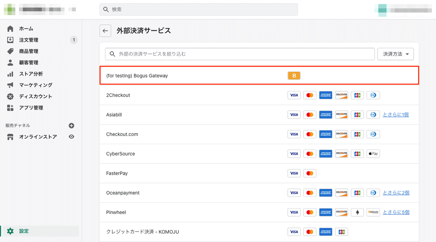This screenshot has width=436, height=242.
Task: Select FasterPay provider
Action: 259,173
